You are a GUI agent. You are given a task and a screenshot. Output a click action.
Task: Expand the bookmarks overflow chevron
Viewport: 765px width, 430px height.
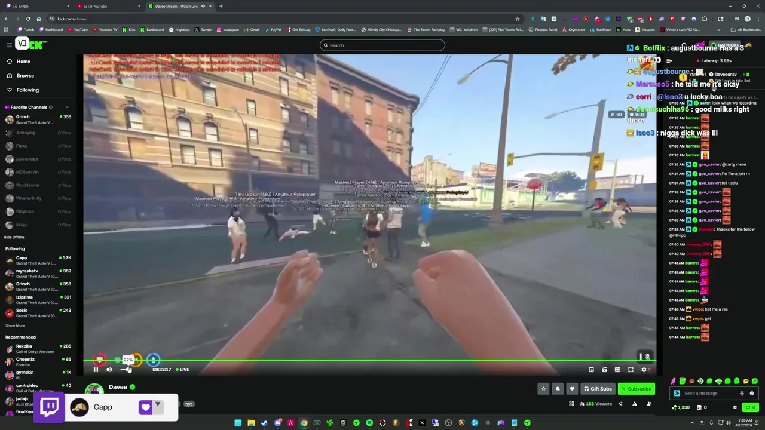tap(719, 30)
